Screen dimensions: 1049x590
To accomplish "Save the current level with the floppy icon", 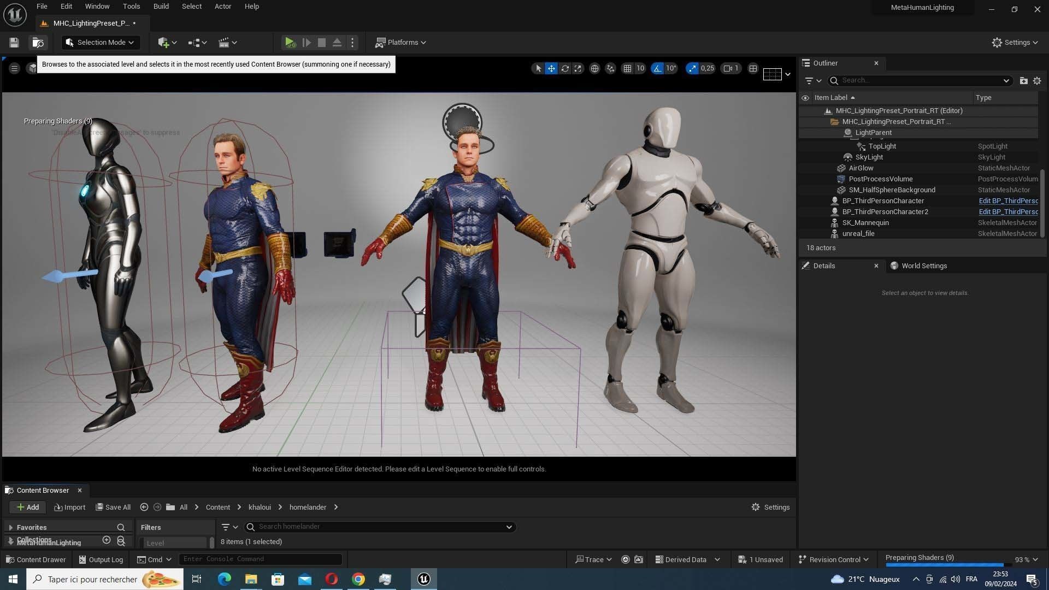I will coord(14,43).
